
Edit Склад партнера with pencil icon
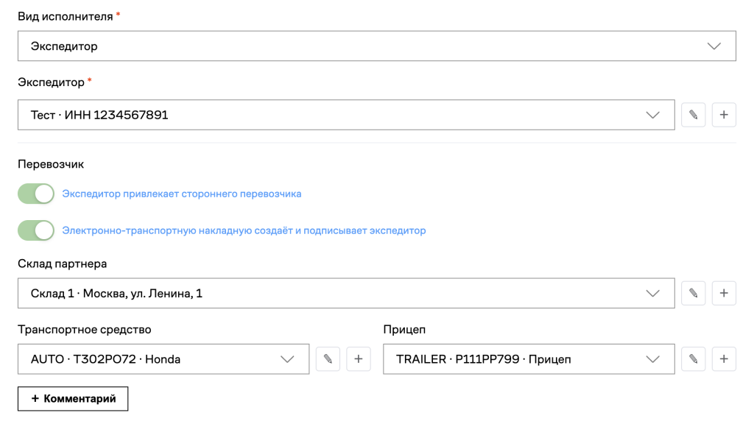(x=693, y=293)
